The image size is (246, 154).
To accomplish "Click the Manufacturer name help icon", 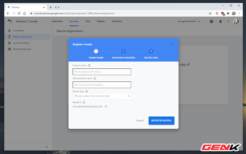I will click(95, 78).
